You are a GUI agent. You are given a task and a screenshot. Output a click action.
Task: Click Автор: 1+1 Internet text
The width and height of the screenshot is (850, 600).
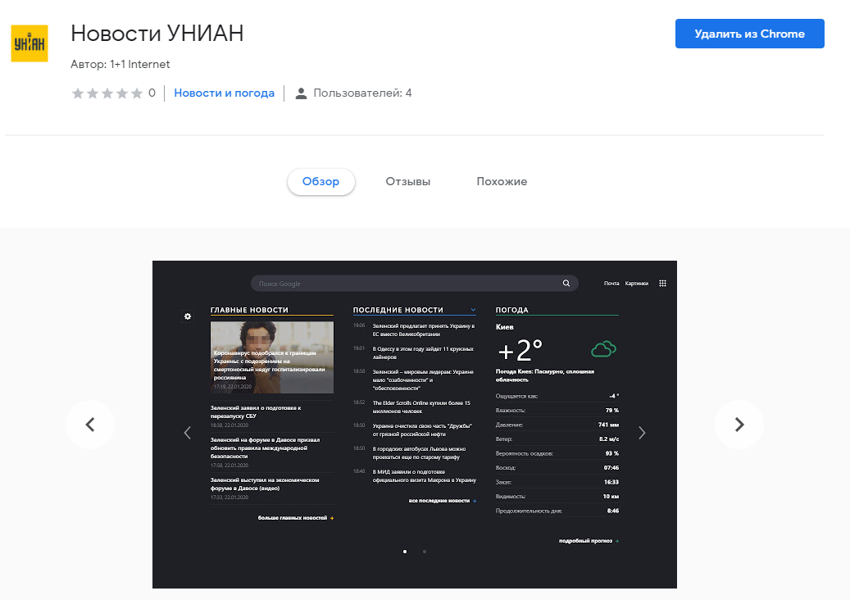120,64
